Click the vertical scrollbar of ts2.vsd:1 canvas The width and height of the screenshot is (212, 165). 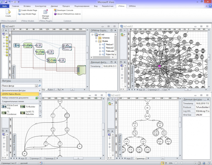[87, 53]
